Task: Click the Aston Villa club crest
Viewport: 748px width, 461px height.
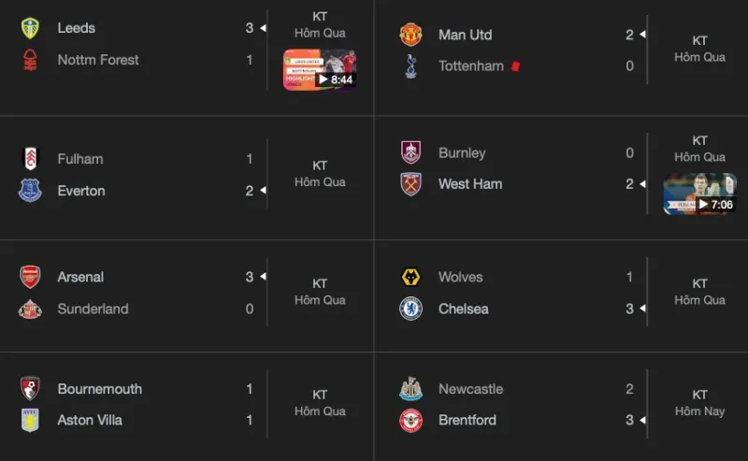Action: click(x=30, y=420)
